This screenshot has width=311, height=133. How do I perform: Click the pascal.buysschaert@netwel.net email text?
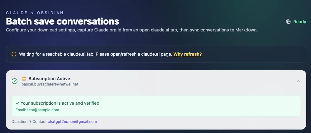tap(50, 84)
